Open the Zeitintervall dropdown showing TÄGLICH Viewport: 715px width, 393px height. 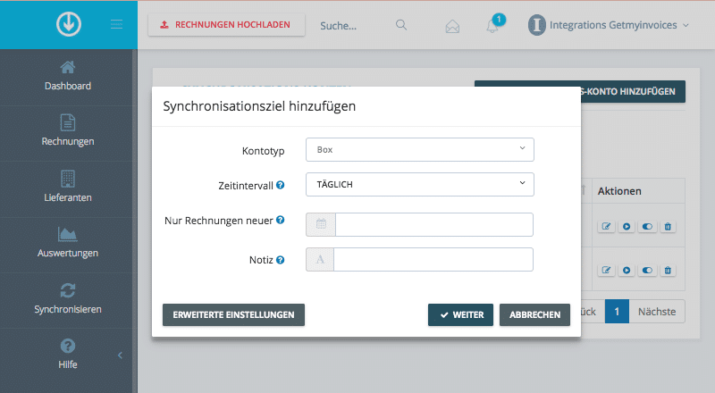pyautogui.click(x=419, y=184)
